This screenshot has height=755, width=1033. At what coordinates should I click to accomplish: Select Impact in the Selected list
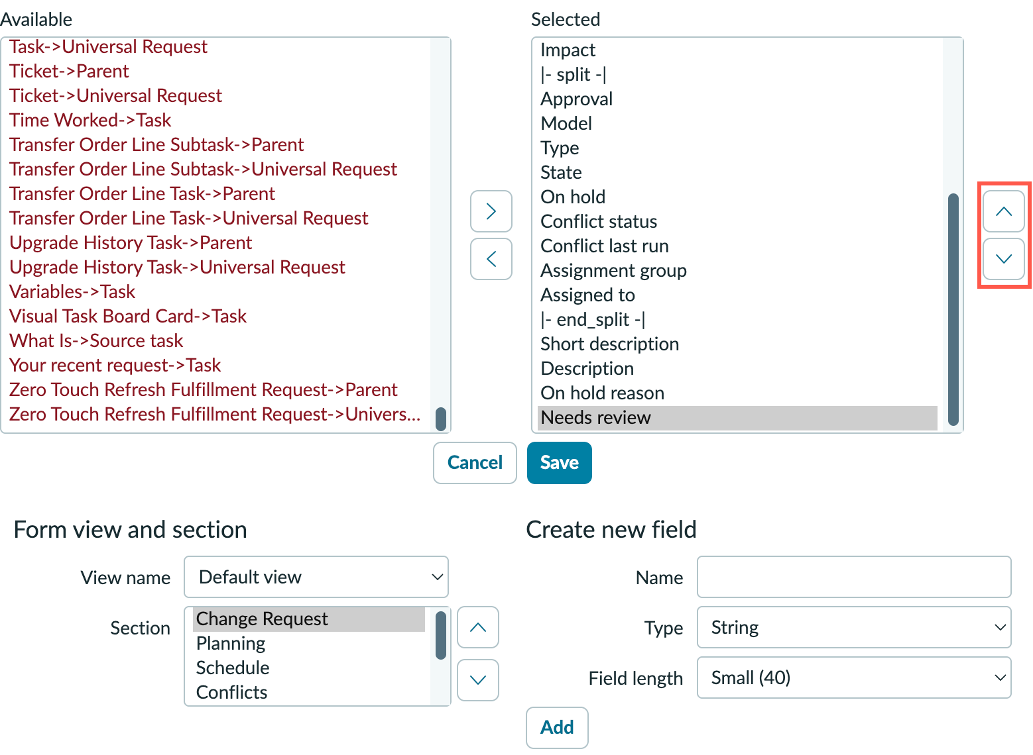point(737,50)
